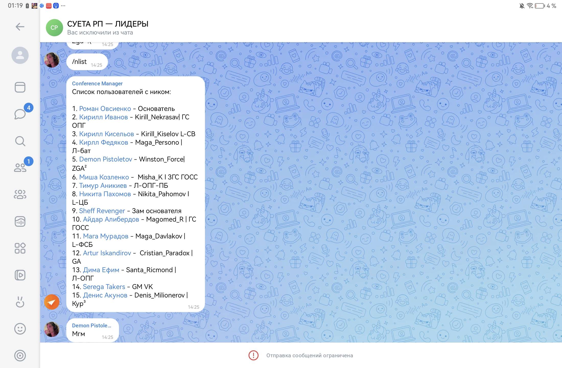The width and height of the screenshot is (562, 368).
Task: Open Serega Takers profile link
Action: [104, 287]
